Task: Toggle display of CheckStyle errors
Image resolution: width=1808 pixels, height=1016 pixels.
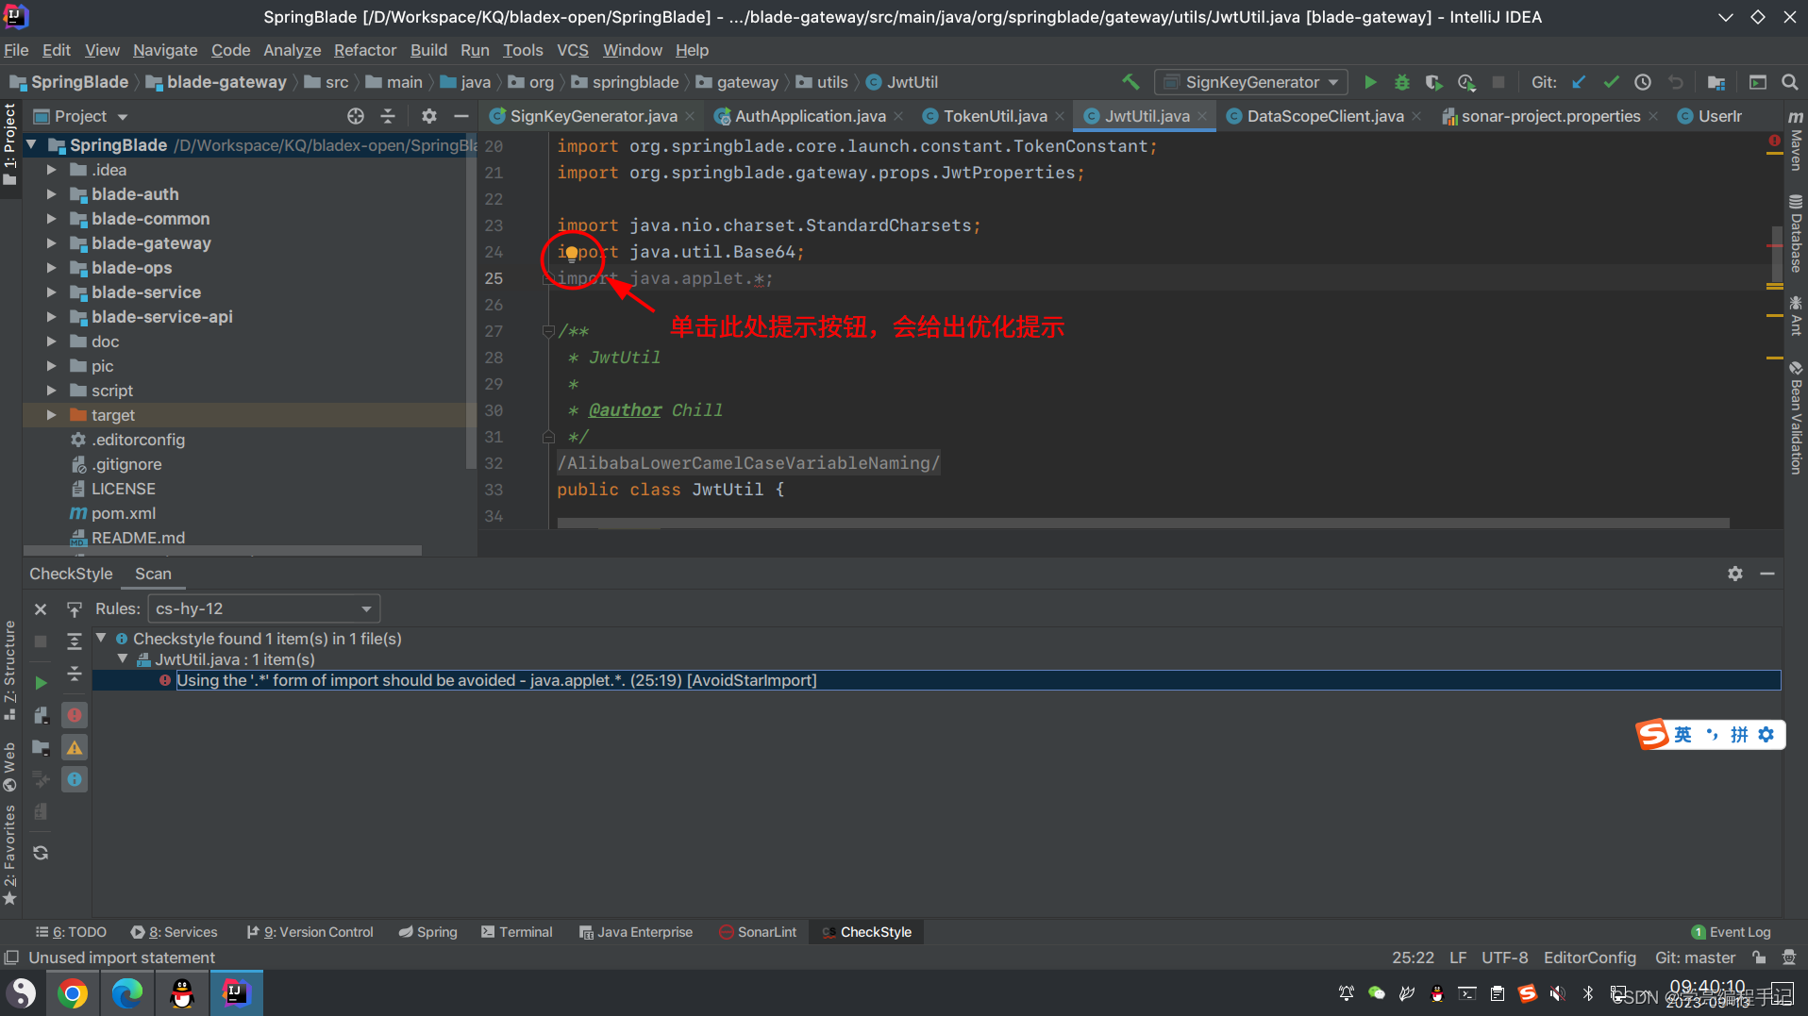Action: 75,715
